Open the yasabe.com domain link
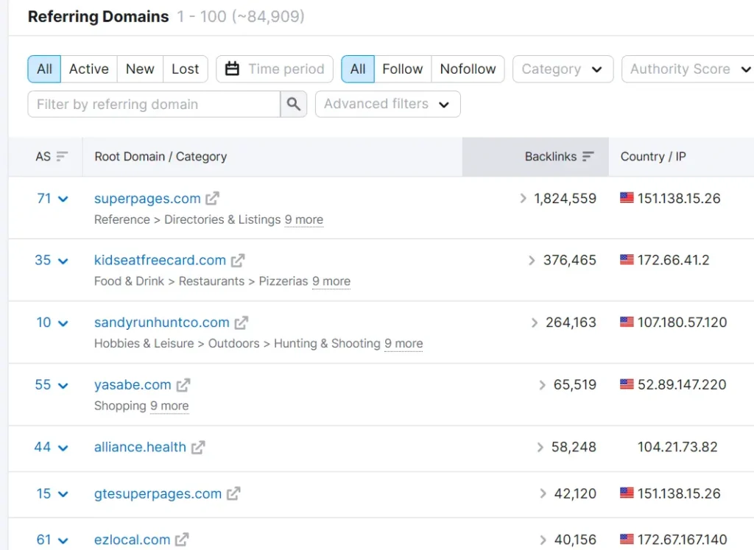Image resolution: width=754 pixels, height=550 pixels. coord(133,384)
